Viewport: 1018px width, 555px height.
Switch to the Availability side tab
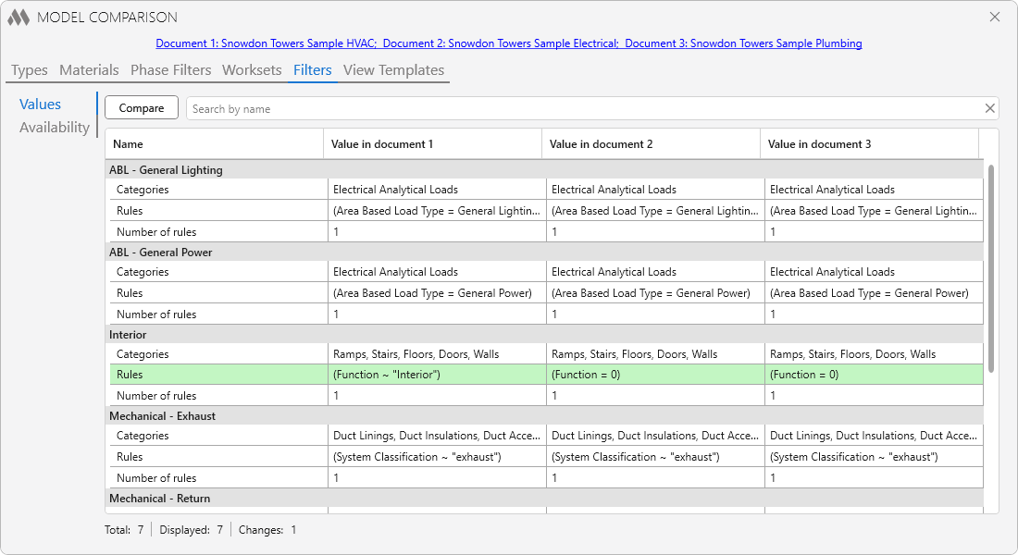(55, 128)
